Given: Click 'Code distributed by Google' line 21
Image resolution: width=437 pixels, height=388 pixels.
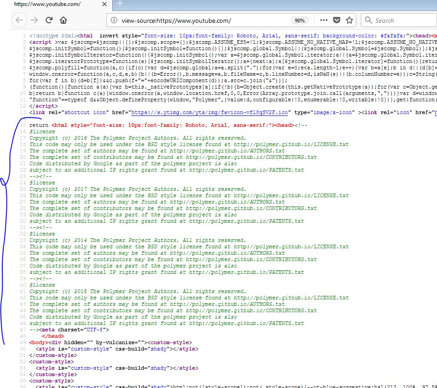Looking at the screenshot, I should 133,163.
